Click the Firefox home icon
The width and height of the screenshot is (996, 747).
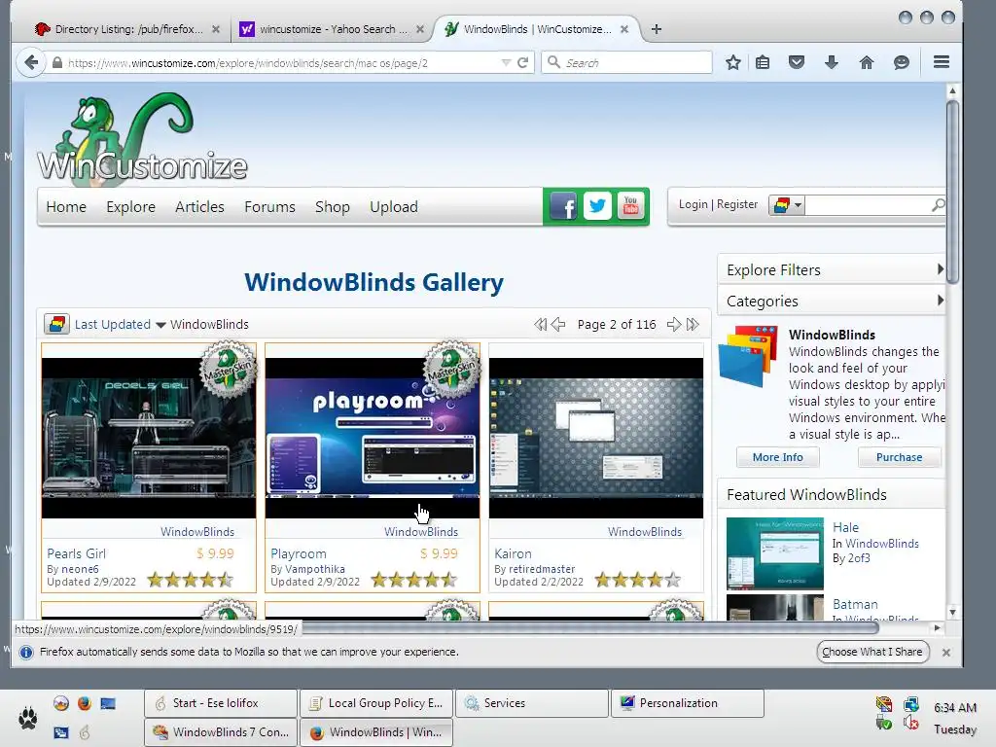point(867,62)
